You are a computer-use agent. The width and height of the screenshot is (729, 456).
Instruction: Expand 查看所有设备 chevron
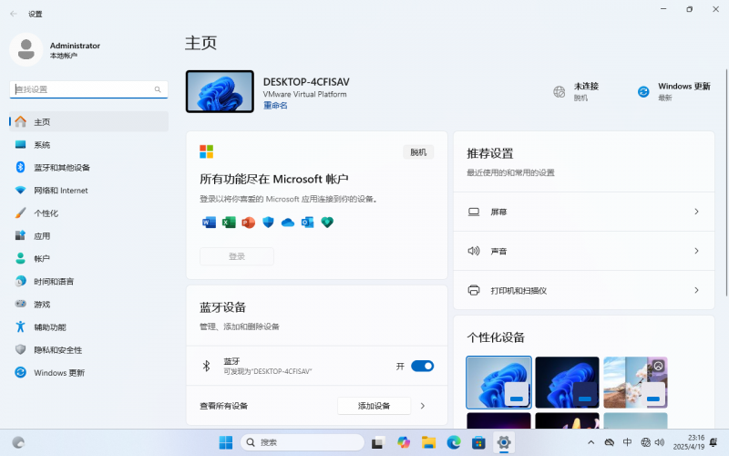coord(423,406)
